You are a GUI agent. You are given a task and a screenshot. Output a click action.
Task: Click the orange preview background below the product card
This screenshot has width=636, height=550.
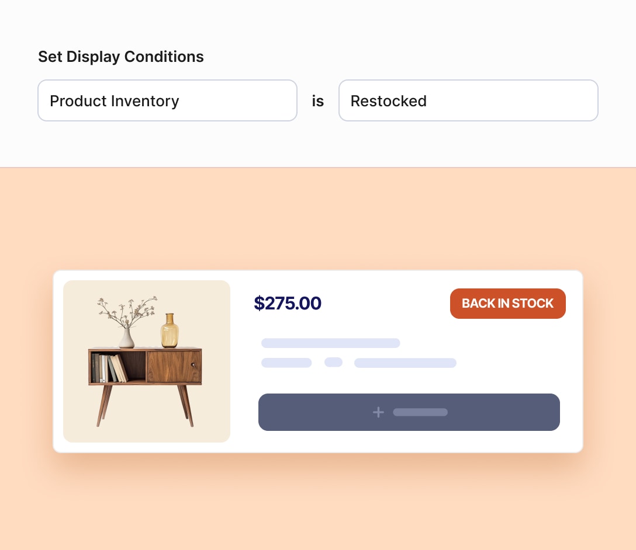[x=318, y=502]
